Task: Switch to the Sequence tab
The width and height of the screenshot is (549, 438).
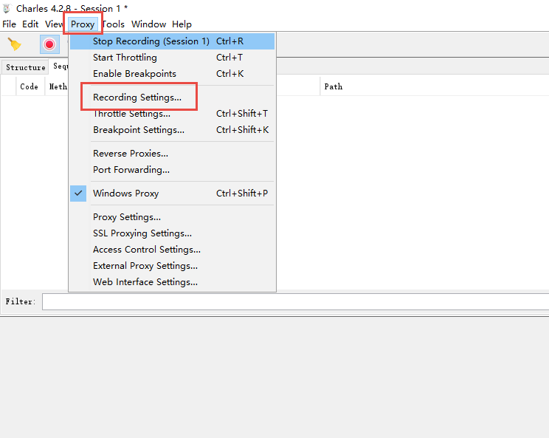Action: coord(60,66)
